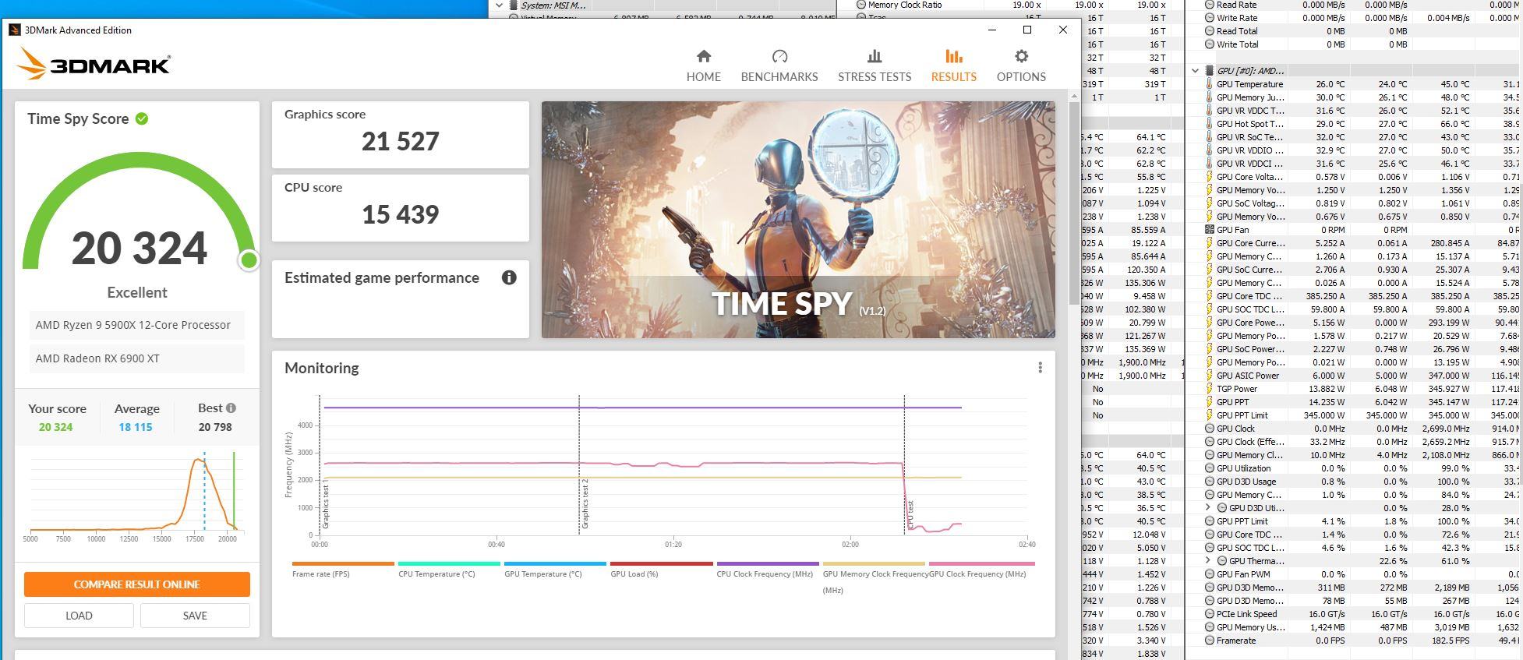Switch to STRESS TESTS tab

[875, 65]
